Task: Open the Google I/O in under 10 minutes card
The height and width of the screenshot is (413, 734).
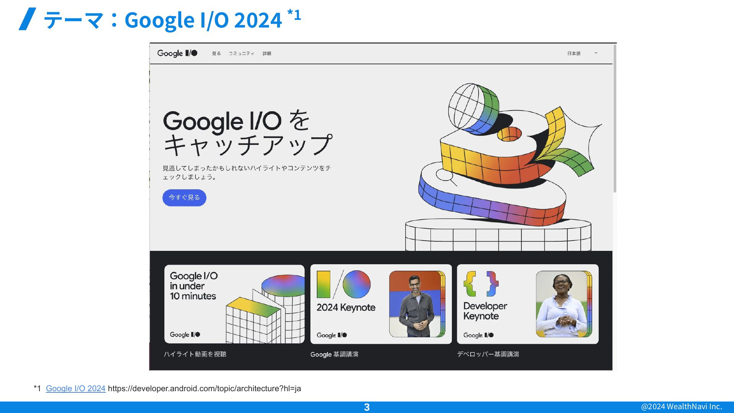Action: click(x=234, y=304)
